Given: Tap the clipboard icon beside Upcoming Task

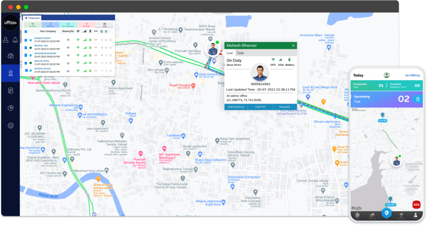Looking at the screenshot, I should pos(418,99).
